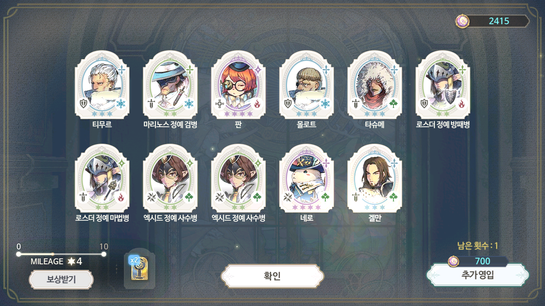The width and height of the screenshot is (545, 306).
Task: Select the 몰로트 character card
Action: (x=307, y=85)
